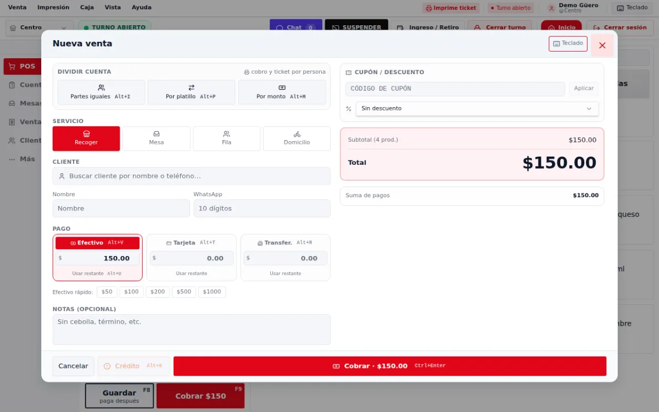Click Usar restante under Transfer.
The width and height of the screenshot is (659, 412).
point(286,274)
